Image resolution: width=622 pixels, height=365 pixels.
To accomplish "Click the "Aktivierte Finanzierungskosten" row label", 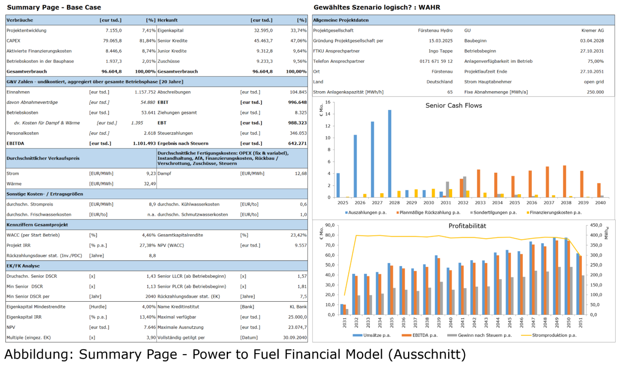I will point(39,51).
